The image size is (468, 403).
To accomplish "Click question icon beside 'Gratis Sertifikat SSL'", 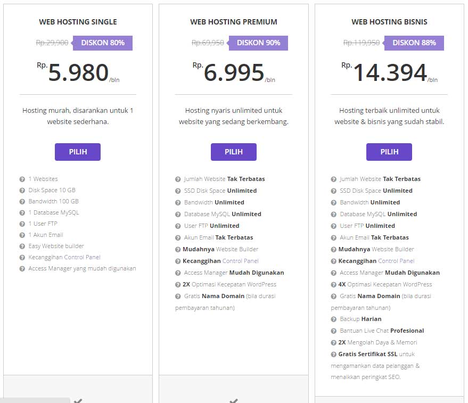I will (334, 355).
